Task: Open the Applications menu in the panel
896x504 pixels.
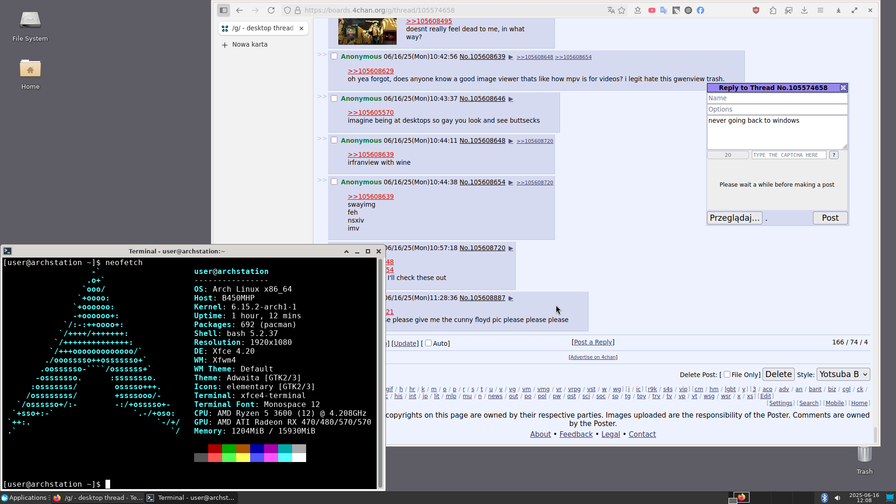Action: tap(25, 497)
